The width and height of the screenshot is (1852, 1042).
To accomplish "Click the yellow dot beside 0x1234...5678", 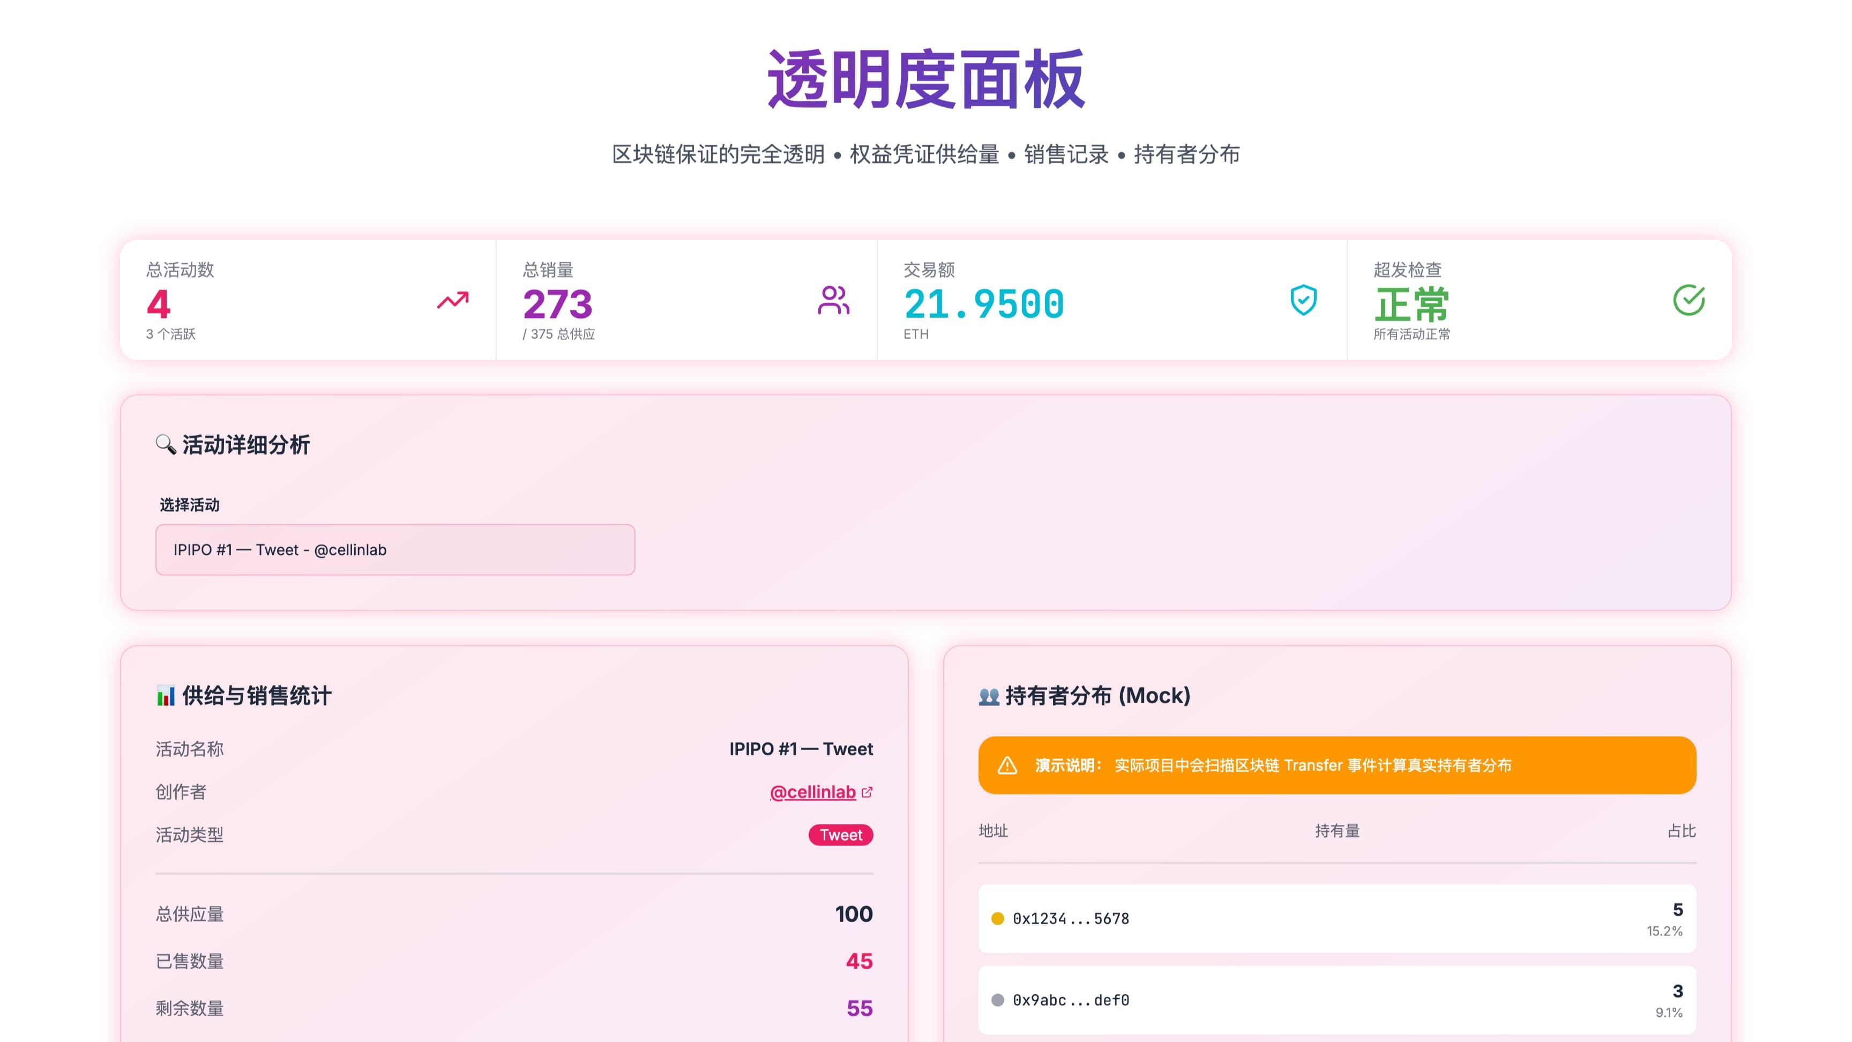I will 998,918.
